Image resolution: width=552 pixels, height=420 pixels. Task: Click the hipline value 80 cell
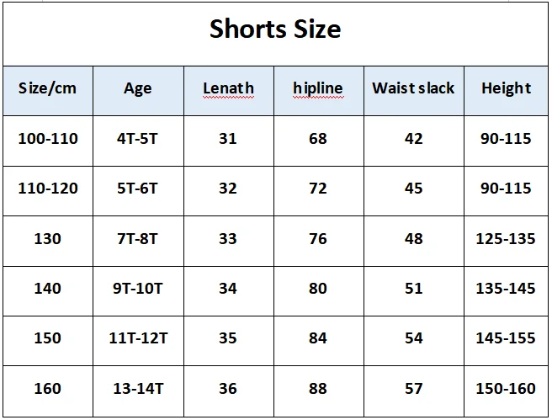tap(317, 289)
